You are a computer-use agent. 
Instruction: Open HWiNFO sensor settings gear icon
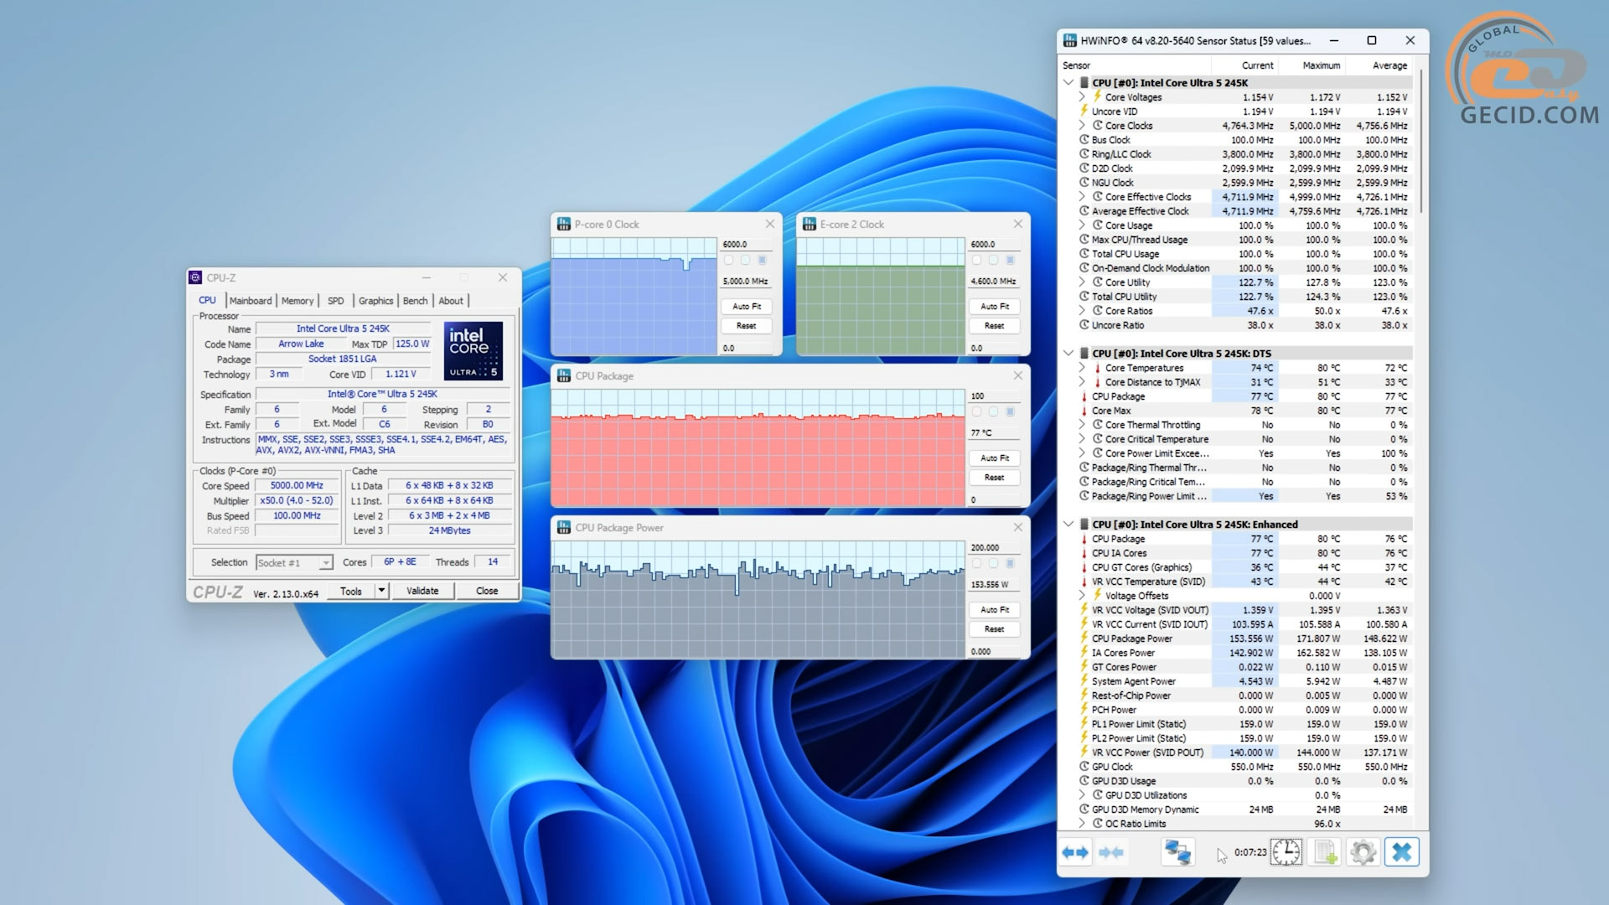[1363, 852]
